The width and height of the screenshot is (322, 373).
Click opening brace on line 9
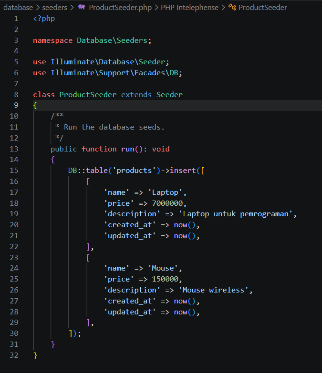[x=35, y=105]
